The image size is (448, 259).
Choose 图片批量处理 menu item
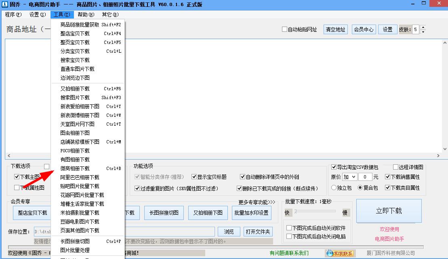point(88,250)
